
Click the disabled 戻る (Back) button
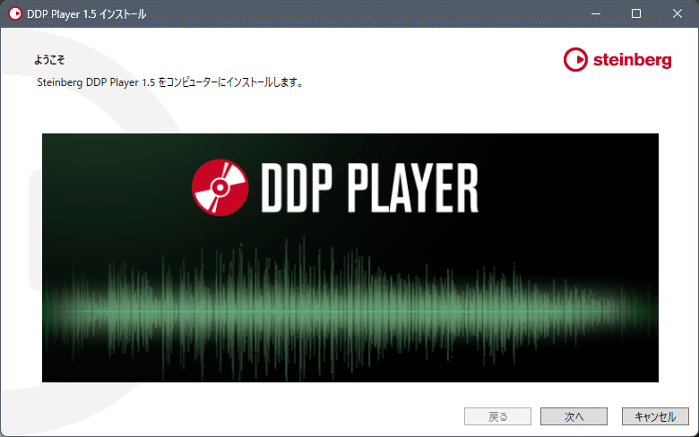click(x=497, y=416)
